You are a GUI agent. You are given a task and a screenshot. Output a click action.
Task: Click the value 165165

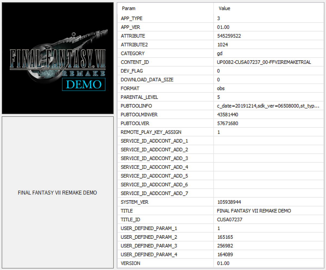tap(225, 237)
